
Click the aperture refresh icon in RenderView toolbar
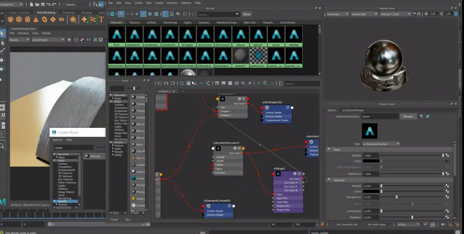[101, 40]
